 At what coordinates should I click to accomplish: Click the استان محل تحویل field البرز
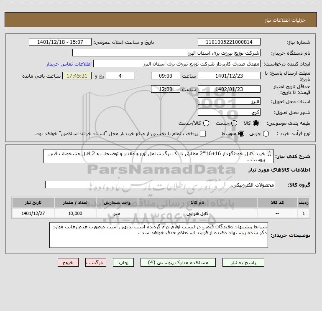pyautogui.click(x=229, y=101)
